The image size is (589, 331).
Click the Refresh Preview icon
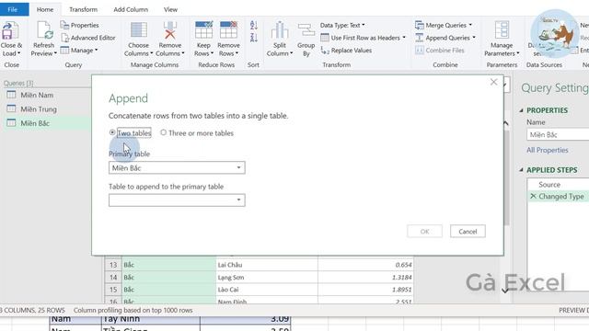(44, 31)
